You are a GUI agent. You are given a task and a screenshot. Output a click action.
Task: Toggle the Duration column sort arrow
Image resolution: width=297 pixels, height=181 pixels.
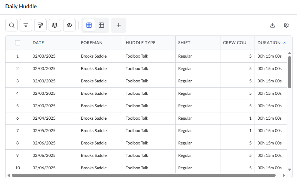285,43
